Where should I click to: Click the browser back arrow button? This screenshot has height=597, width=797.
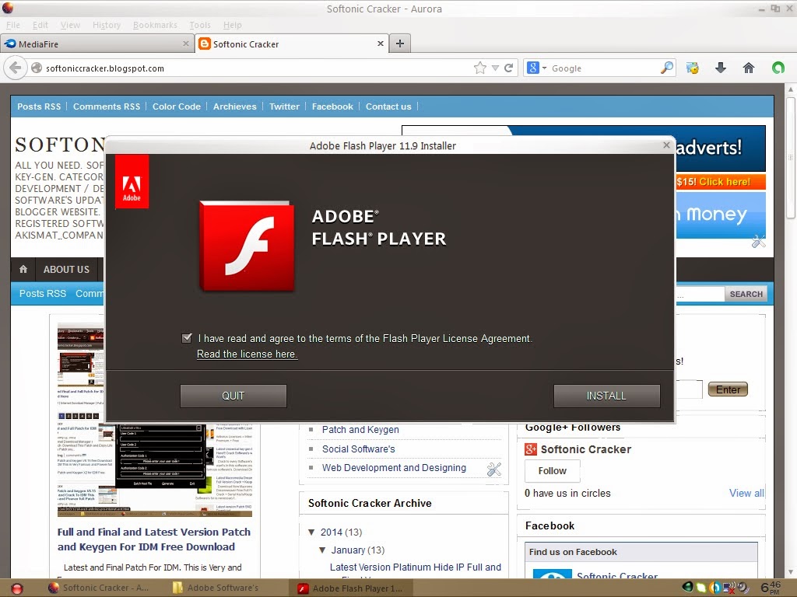pyautogui.click(x=16, y=68)
